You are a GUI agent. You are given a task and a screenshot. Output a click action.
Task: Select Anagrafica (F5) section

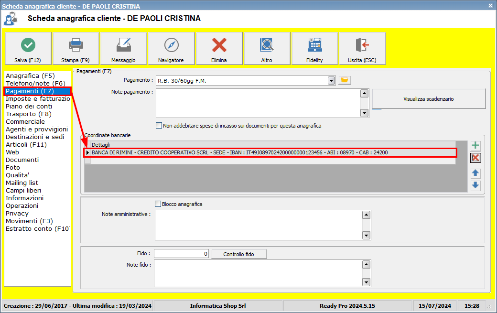click(x=30, y=76)
